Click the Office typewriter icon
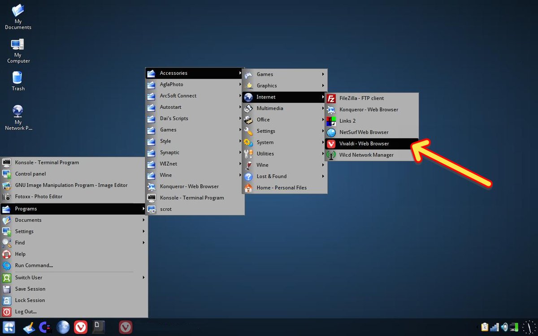 coord(248,120)
